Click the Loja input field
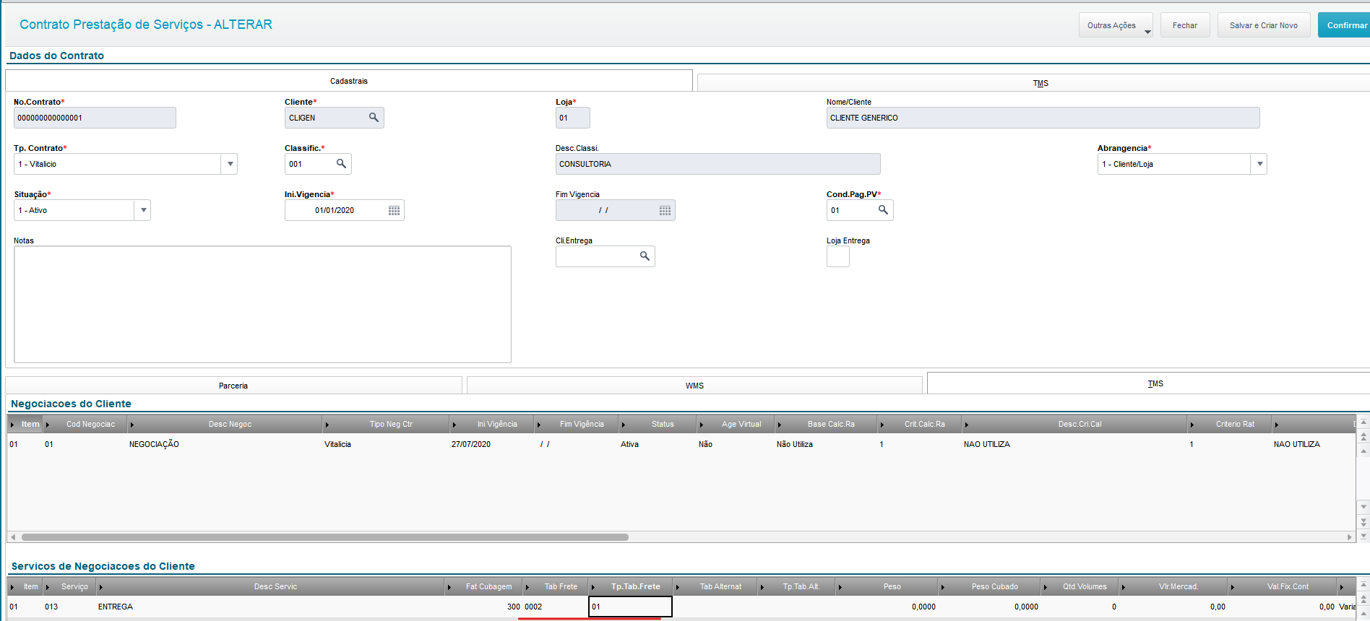Viewport: 1370px width, 621px height. (573, 118)
